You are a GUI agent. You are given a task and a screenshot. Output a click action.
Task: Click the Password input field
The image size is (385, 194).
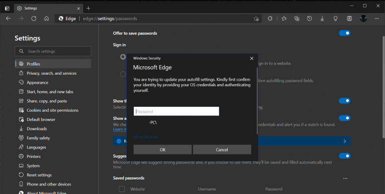(176, 111)
